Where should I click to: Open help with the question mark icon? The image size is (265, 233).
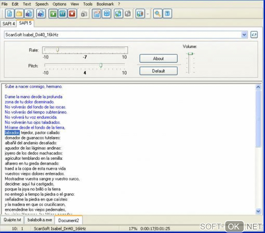(x=167, y=14)
